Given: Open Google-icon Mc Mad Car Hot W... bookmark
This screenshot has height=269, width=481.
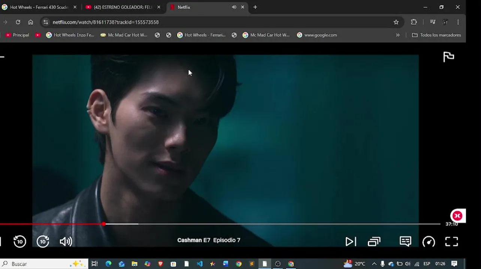Looking at the screenshot, I should [x=266, y=35].
